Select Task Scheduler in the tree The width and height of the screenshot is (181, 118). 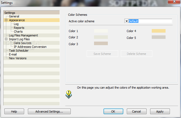pos(19,51)
